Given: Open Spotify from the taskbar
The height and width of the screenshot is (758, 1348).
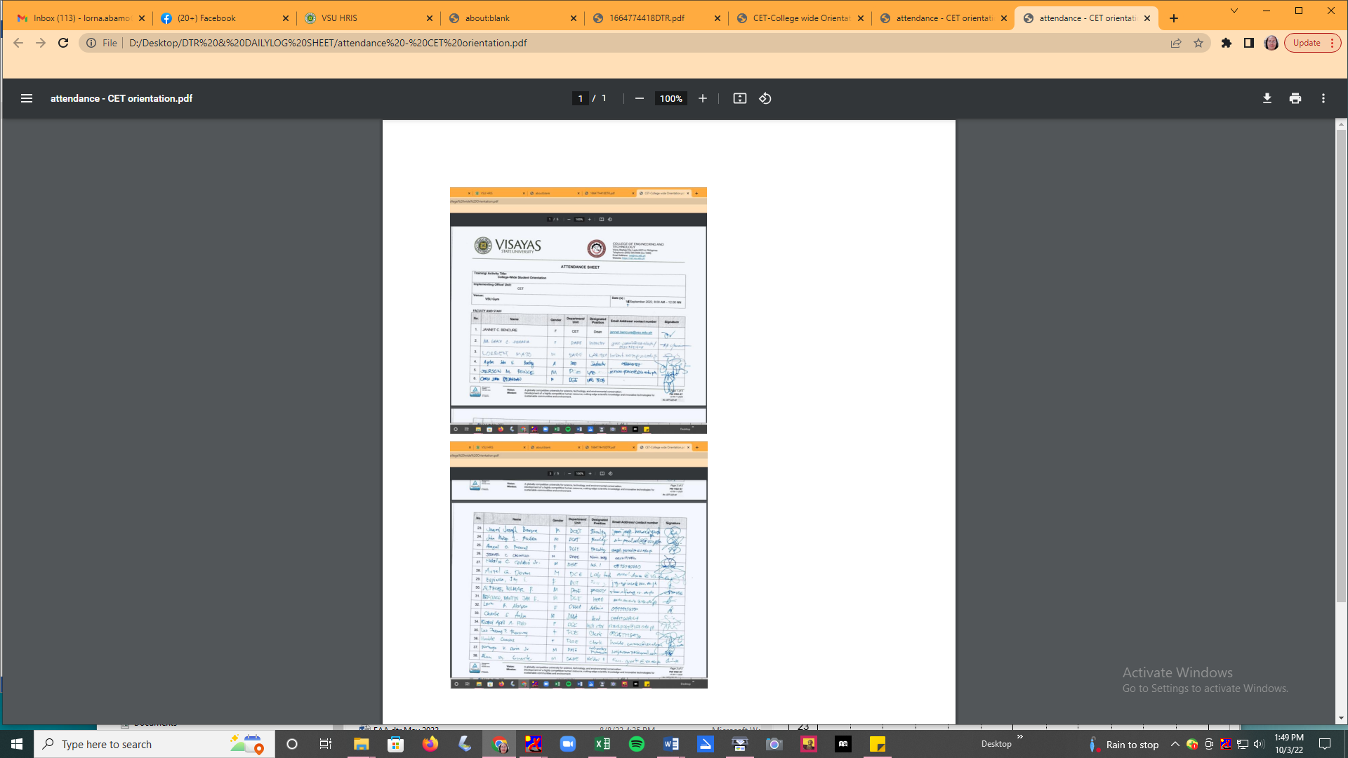Looking at the screenshot, I should pyautogui.click(x=636, y=744).
